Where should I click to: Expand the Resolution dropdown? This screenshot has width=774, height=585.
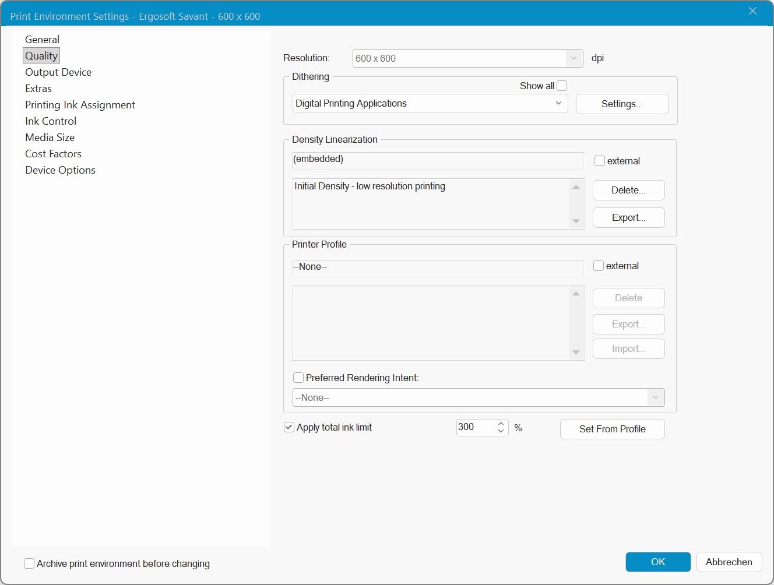pos(574,58)
